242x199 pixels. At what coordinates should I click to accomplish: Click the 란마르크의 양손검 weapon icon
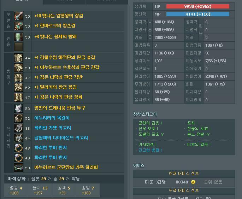[18, 26]
